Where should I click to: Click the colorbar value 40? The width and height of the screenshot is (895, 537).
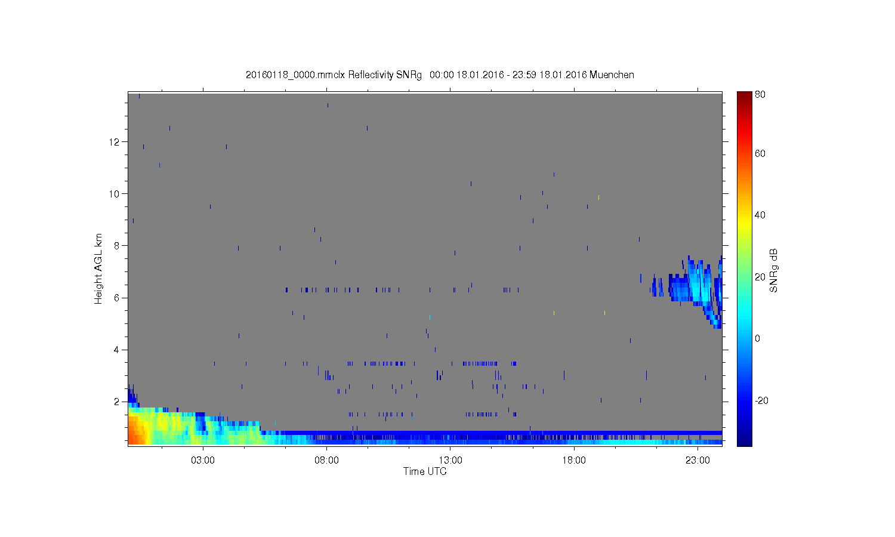coord(760,215)
